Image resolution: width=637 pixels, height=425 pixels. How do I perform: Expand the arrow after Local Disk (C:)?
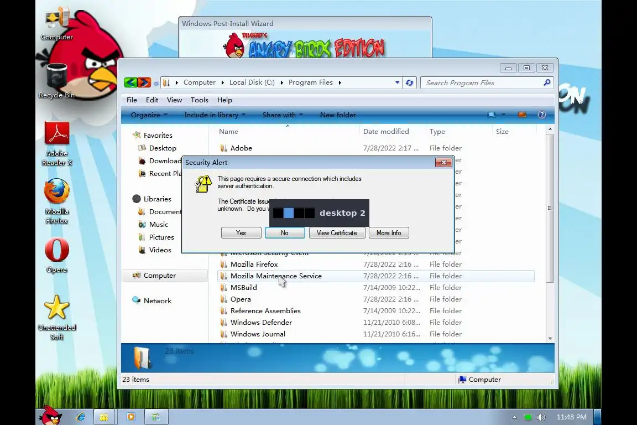click(x=281, y=82)
